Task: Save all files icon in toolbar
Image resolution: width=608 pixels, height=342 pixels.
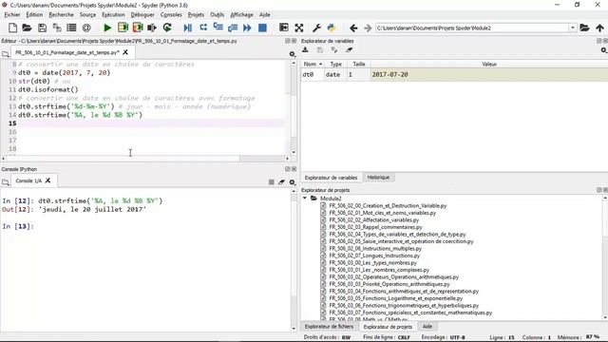Action: pyautogui.click(x=57, y=28)
